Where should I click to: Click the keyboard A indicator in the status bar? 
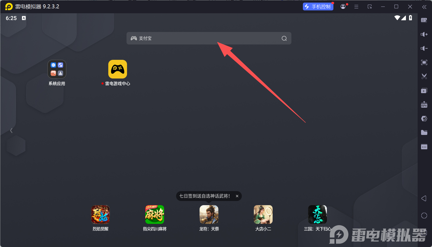coord(24,18)
